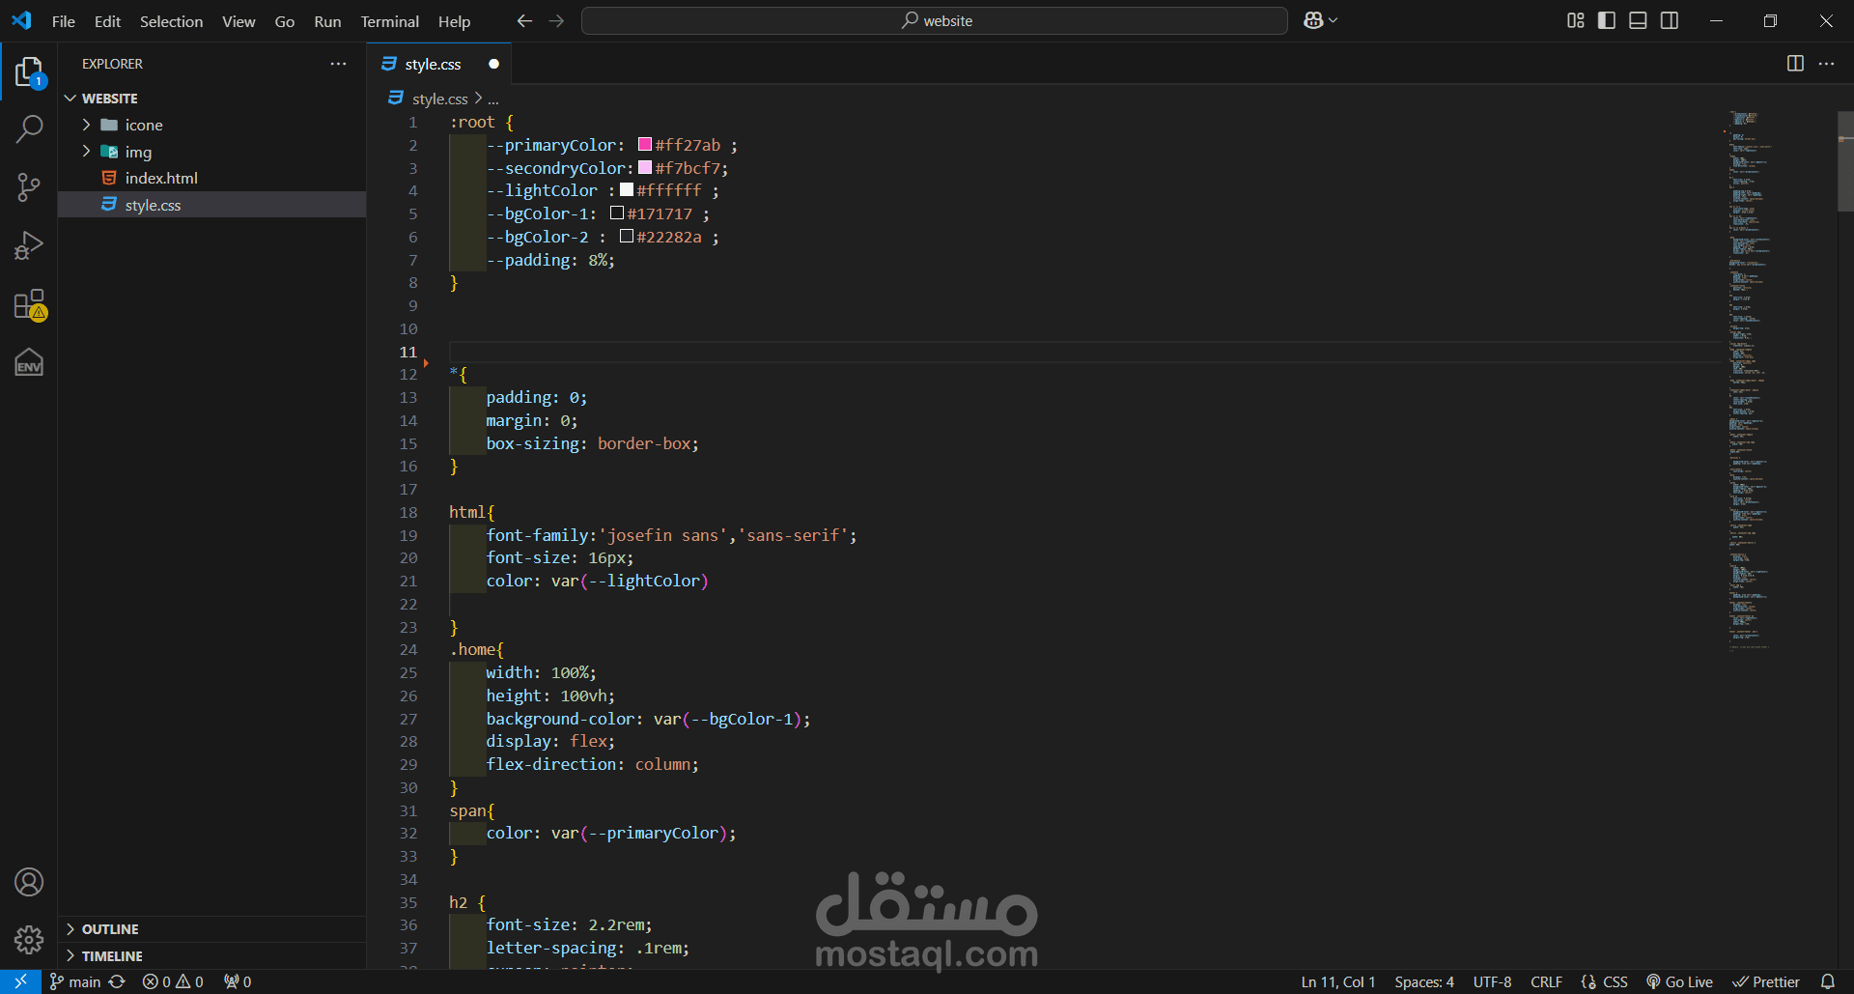1854x994 pixels.
Task: Open Explorer Views and More Actions ellipsis
Action: click(338, 64)
